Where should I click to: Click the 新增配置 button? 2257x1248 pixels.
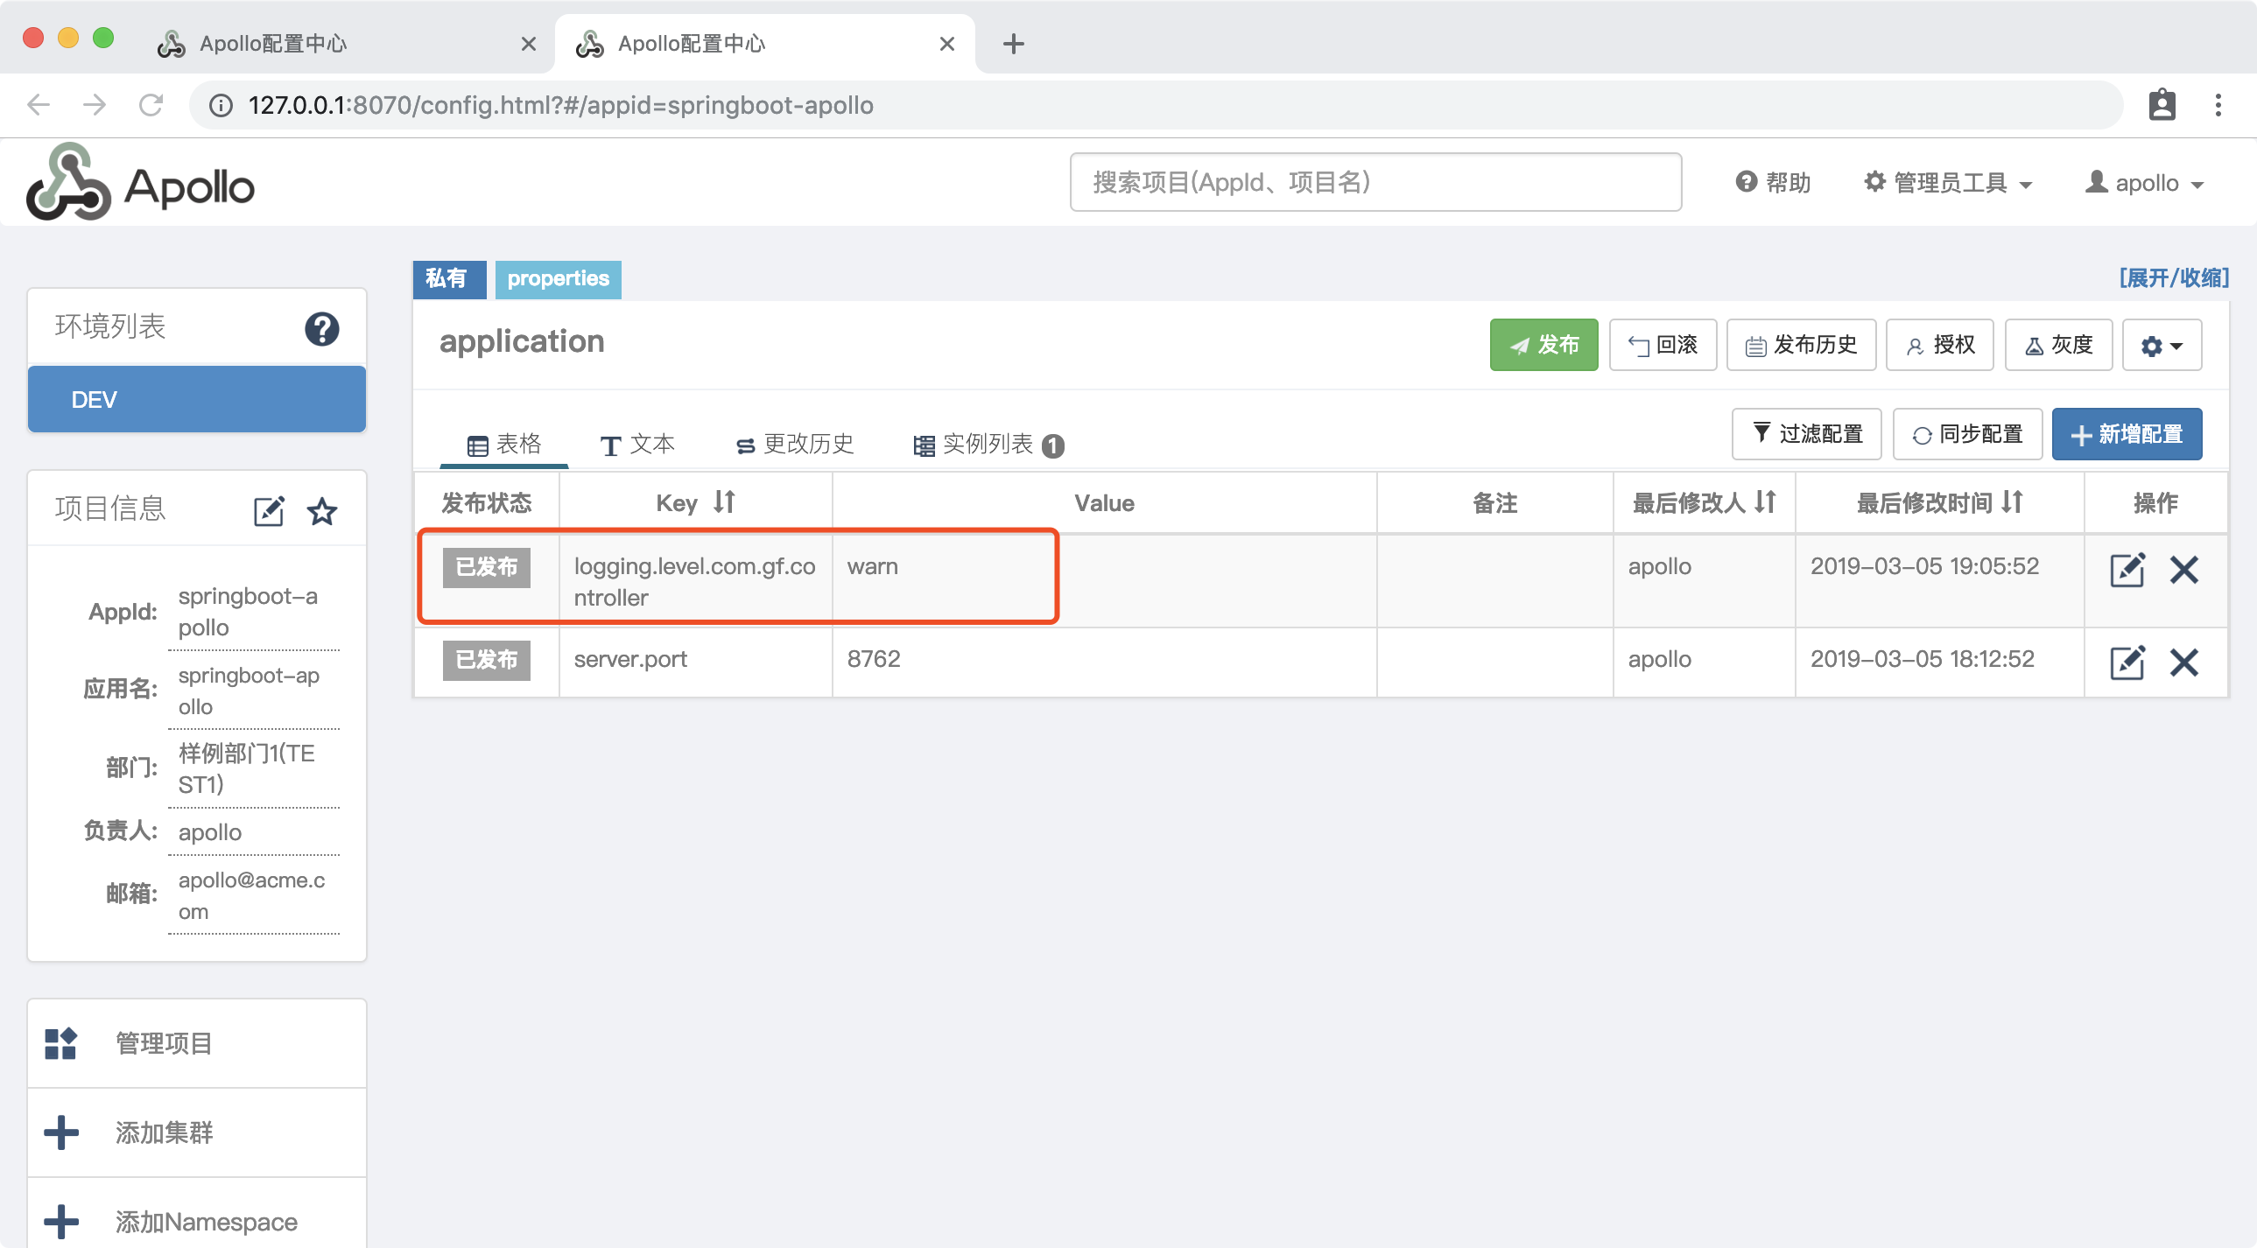pyautogui.click(x=2126, y=434)
